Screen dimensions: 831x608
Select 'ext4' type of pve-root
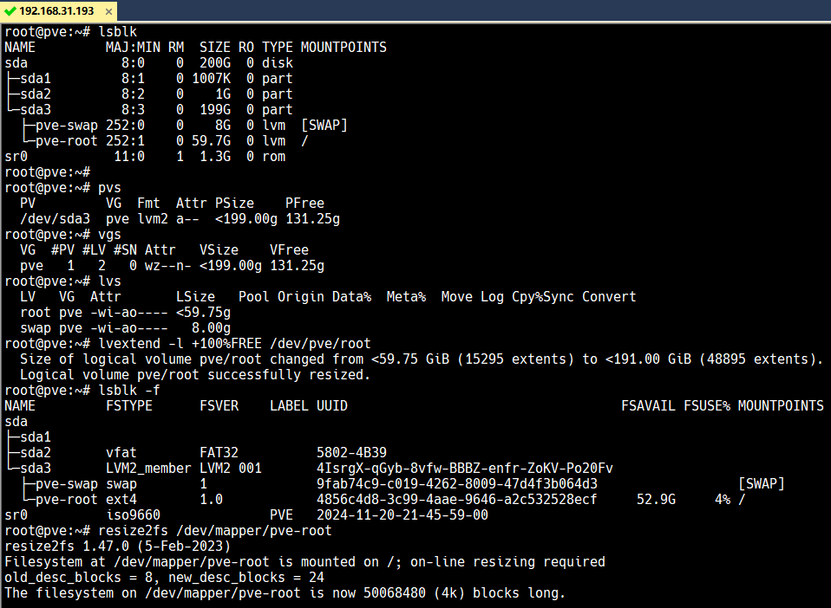point(121,500)
